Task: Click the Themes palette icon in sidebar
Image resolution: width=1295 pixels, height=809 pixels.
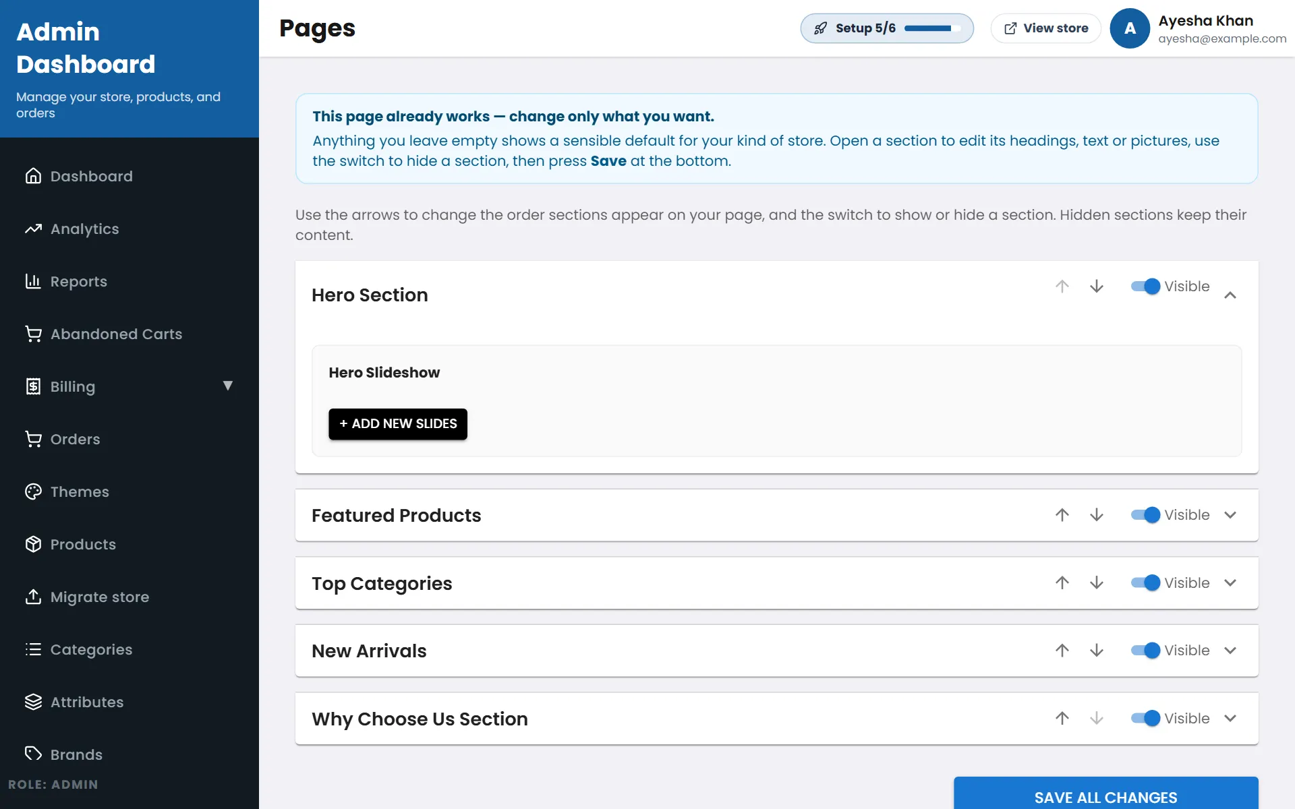Action: pos(33,491)
